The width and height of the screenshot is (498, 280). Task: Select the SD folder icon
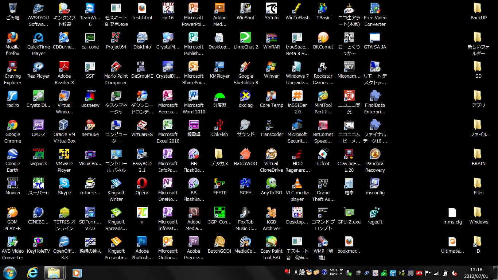[478, 70]
